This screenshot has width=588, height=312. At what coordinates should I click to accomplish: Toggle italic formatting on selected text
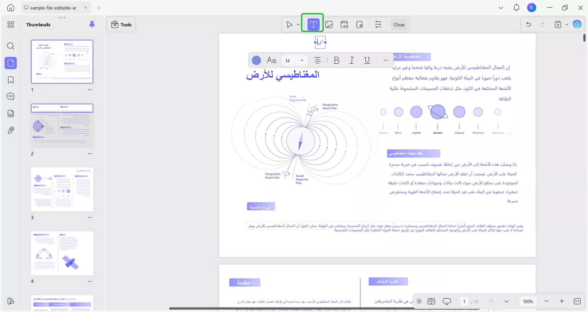point(352,60)
